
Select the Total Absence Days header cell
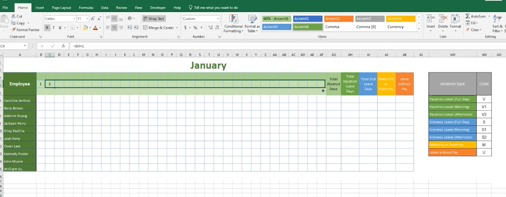(333, 84)
